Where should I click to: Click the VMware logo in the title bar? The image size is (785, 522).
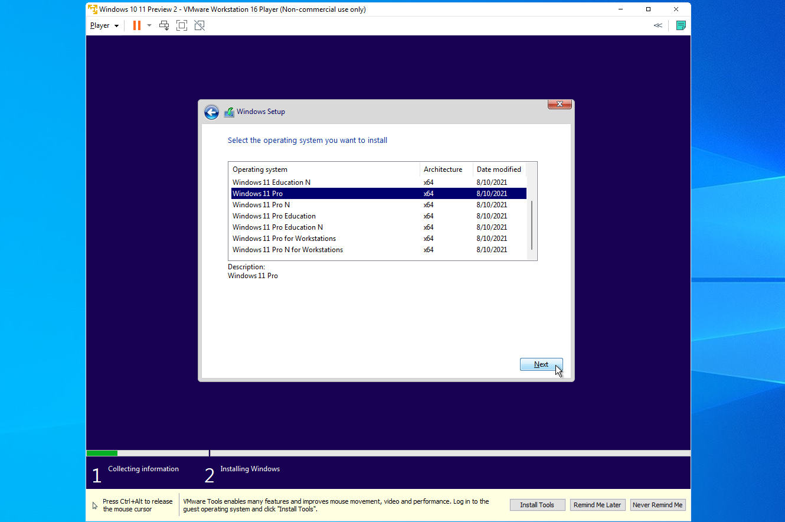click(93, 9)
